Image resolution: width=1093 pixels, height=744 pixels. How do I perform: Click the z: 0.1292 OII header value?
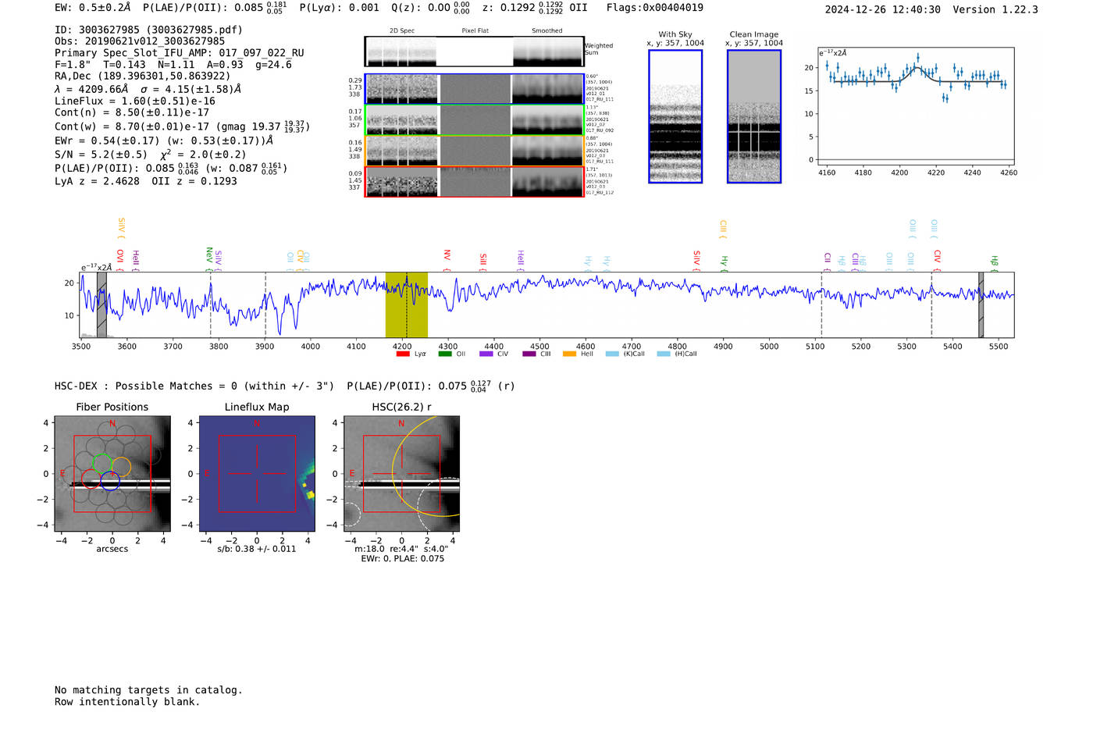535,8
